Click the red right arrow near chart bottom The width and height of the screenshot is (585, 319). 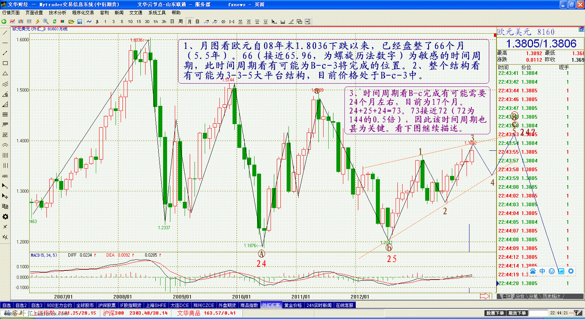point(485,296)
